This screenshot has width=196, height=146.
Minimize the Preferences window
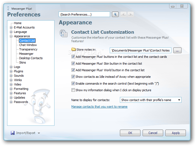click(173, 6)
